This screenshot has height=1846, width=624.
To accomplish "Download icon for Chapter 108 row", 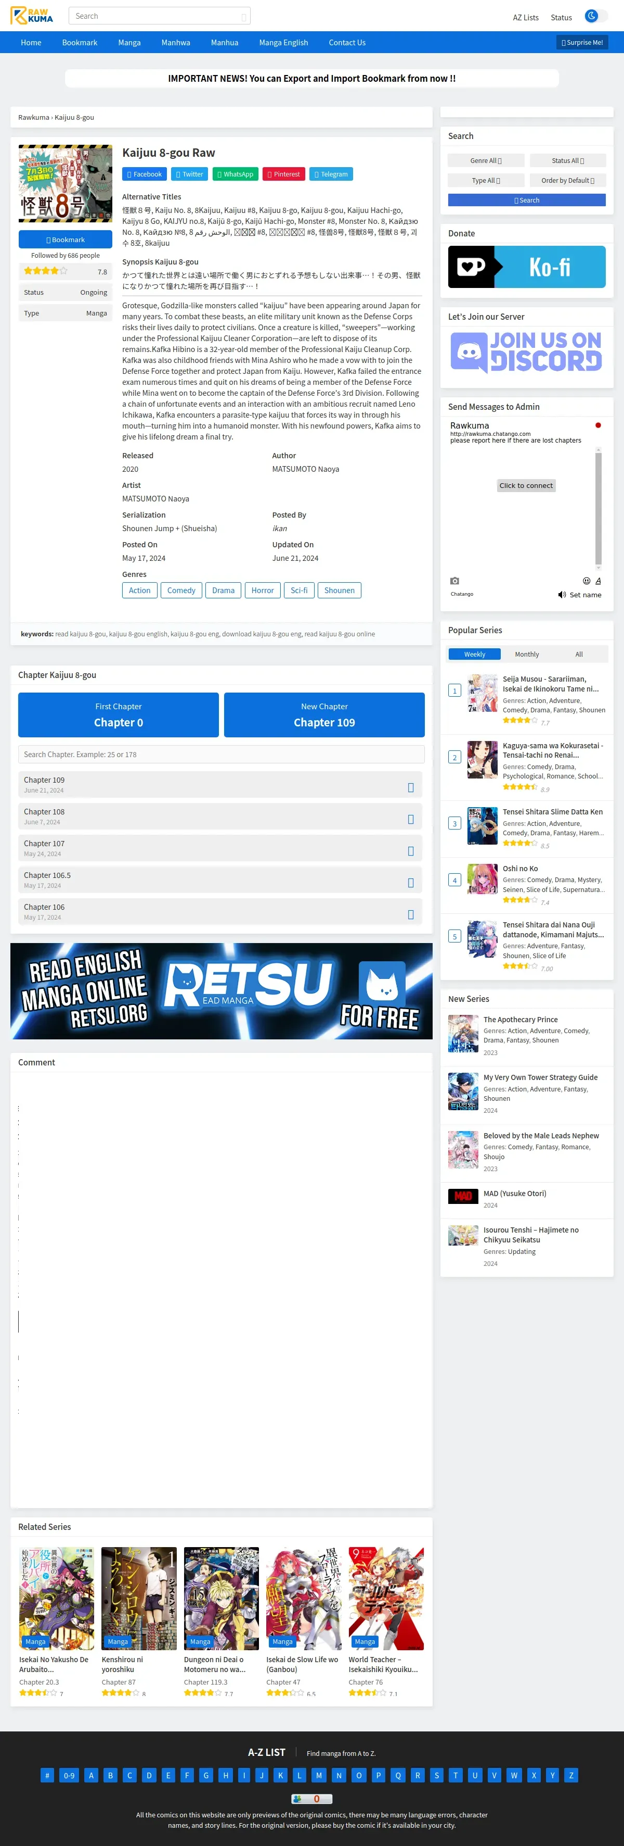I will click(x=411, y=819).
